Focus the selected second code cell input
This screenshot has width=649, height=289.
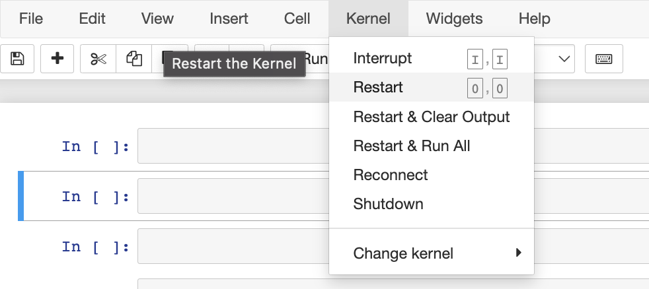point(233,196)
